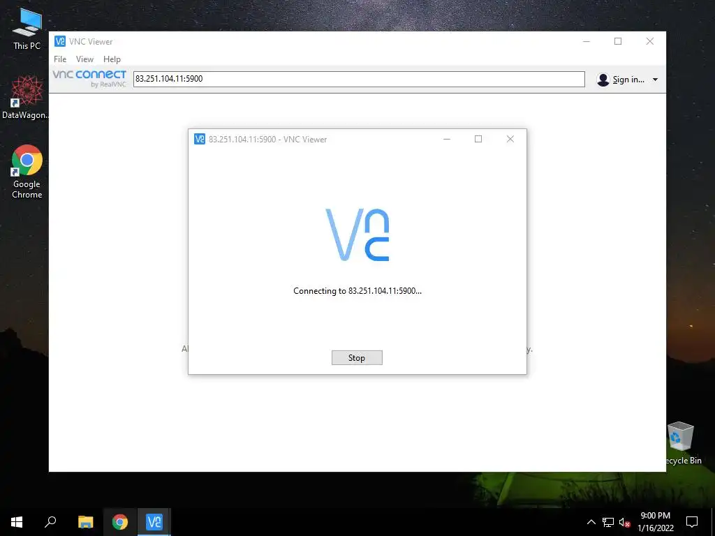Viewport: 715px width, 536px height.
Task: Open the Windows Start menu
Action: pyautogui.click(x=17, y=522)
